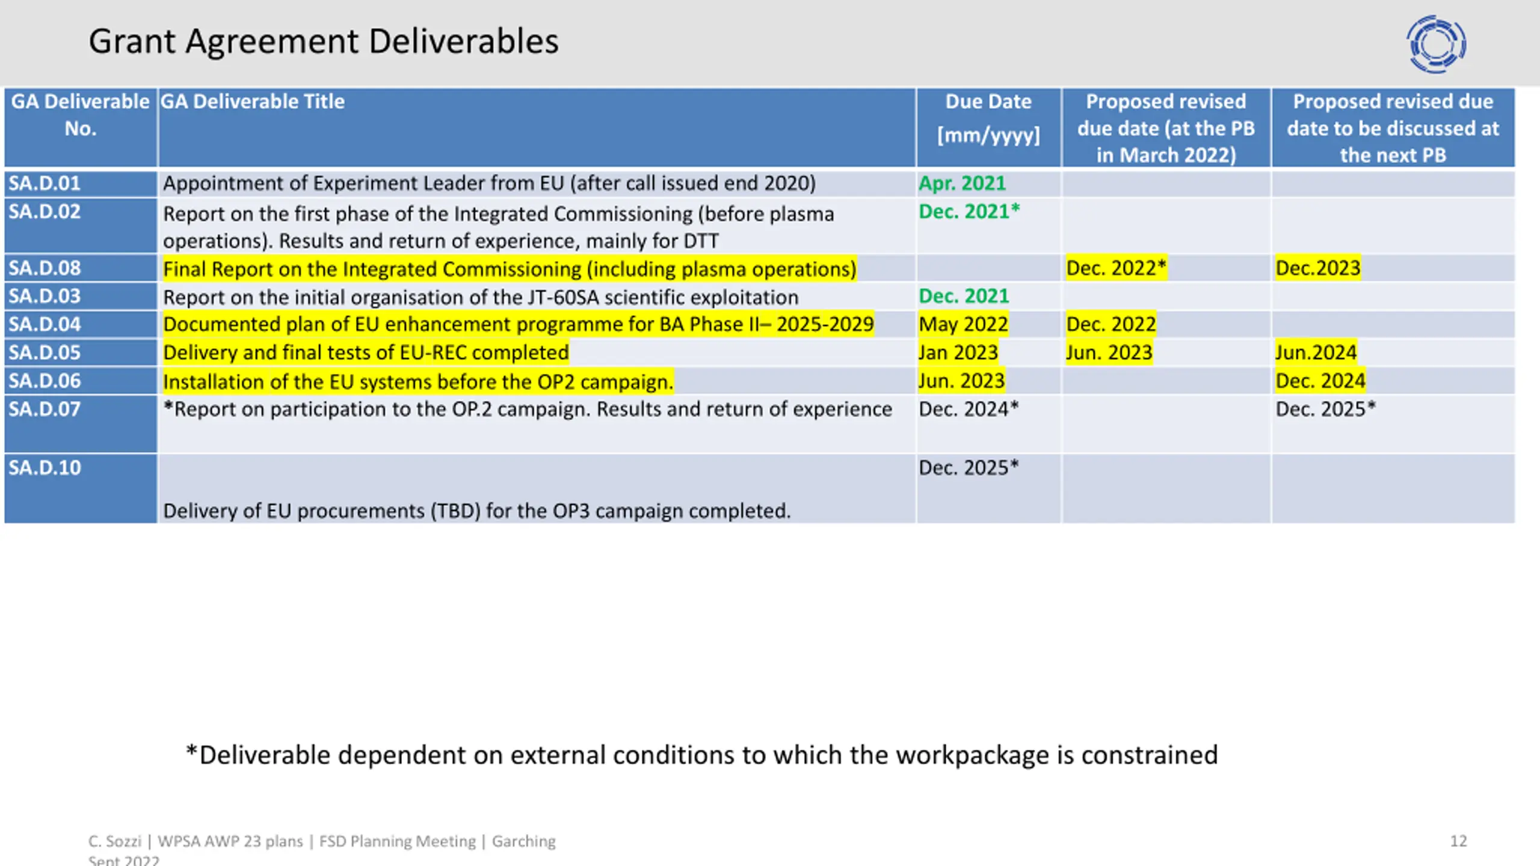The image size is (1540, 866).
Task: Click Documented plan of EU enhancement programme
Action: (518, 324)
